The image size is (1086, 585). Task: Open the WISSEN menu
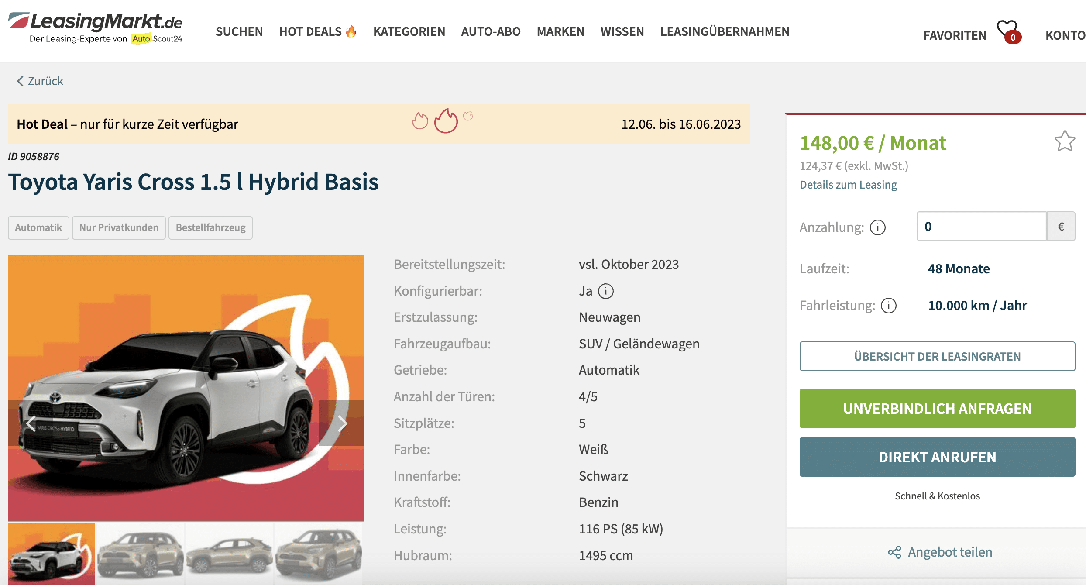point(622,31)
